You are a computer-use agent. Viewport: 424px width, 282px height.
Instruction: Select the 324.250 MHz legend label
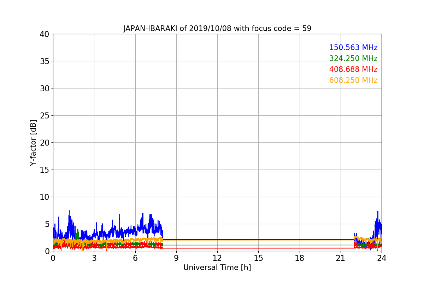353,59
